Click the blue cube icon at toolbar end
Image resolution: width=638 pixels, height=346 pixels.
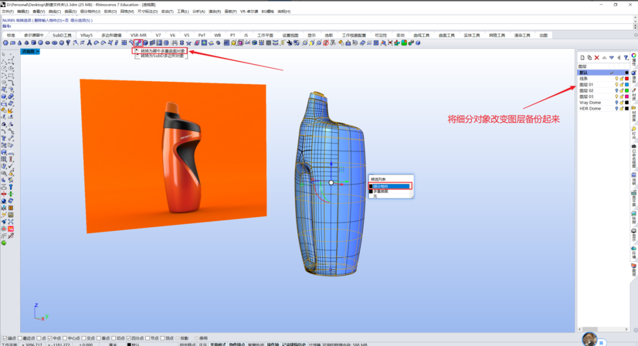point(418,43)
